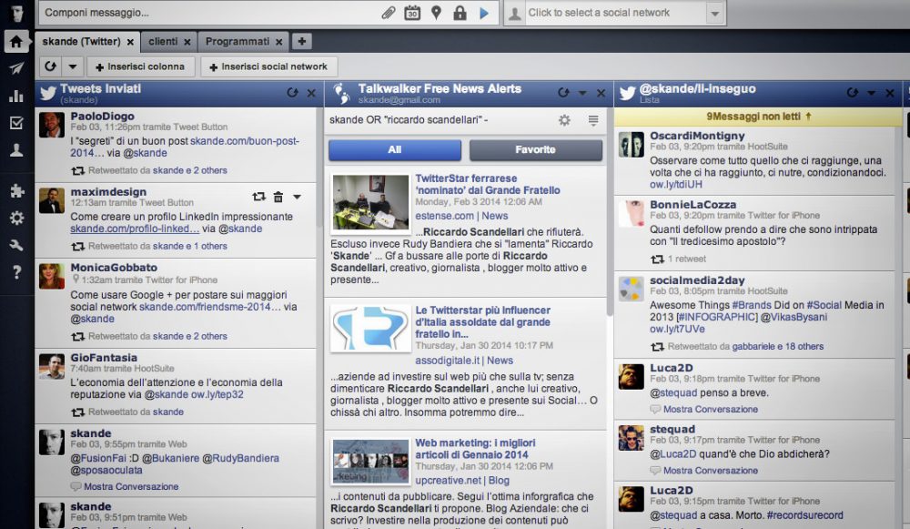This screenshot has width=910, height=529.
Task: Open skande.com/profilo-linked link
Action: [x=135, y=229]
